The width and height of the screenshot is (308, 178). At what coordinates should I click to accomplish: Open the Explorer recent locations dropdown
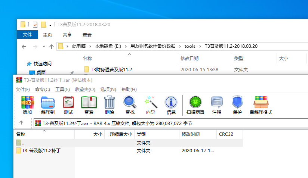click(44, 47)
